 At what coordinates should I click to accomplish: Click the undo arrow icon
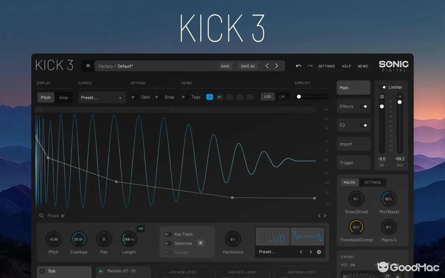tap(299, 66)
